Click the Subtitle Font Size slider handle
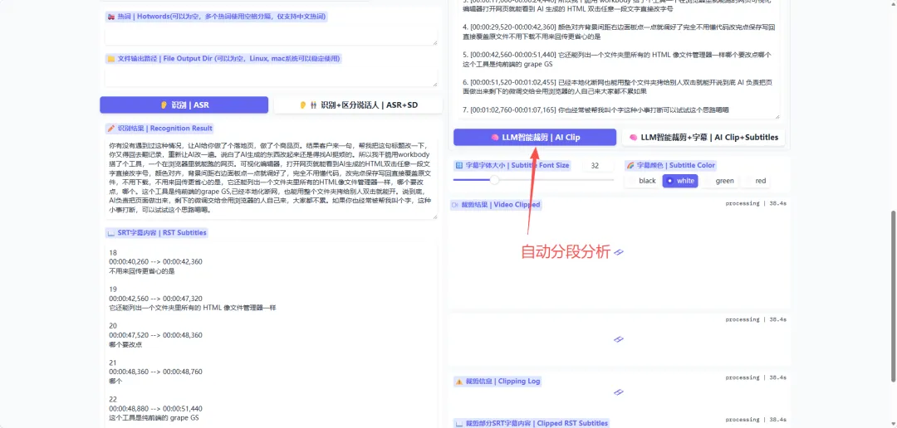The image size is (897, 428). (x=494, y=180)
